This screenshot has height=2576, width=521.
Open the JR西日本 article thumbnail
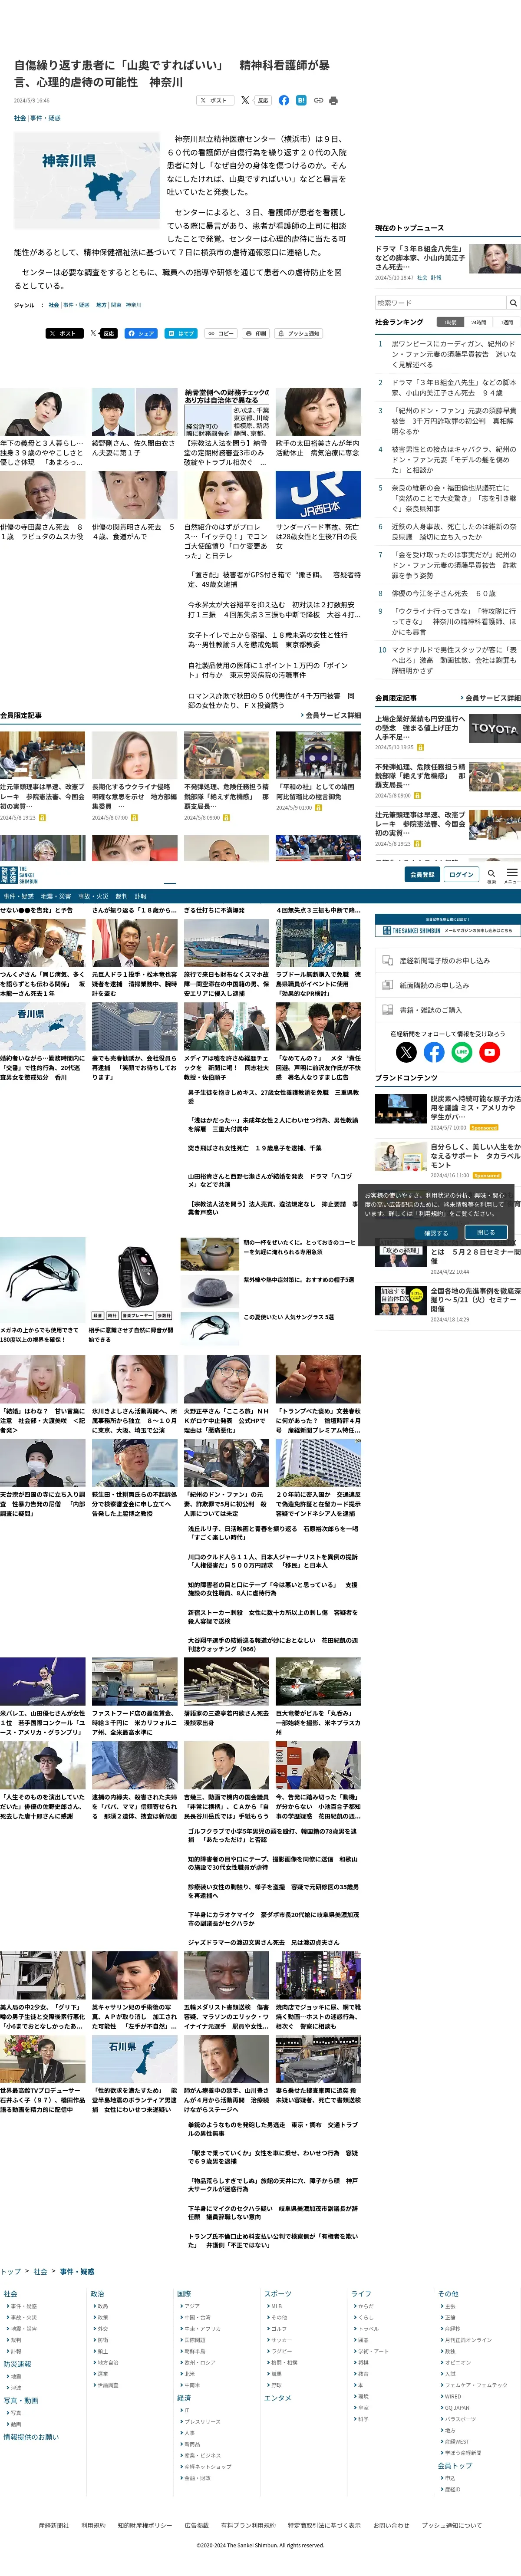coord(318,494)
